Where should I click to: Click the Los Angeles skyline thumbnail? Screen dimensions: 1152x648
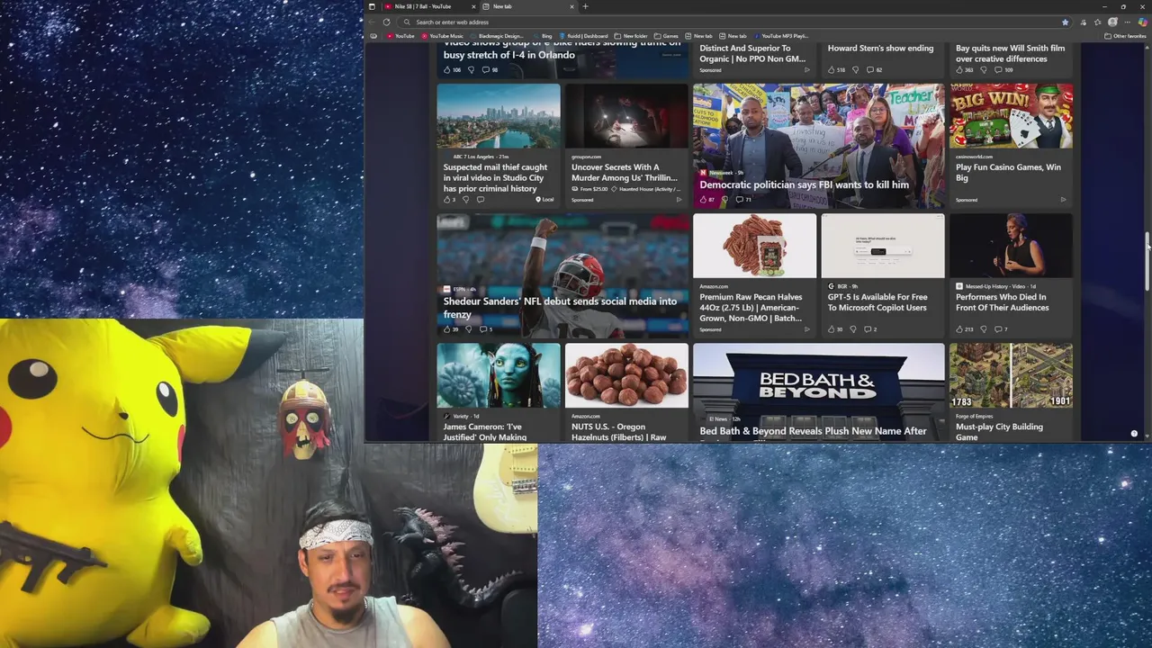[499, 116]
